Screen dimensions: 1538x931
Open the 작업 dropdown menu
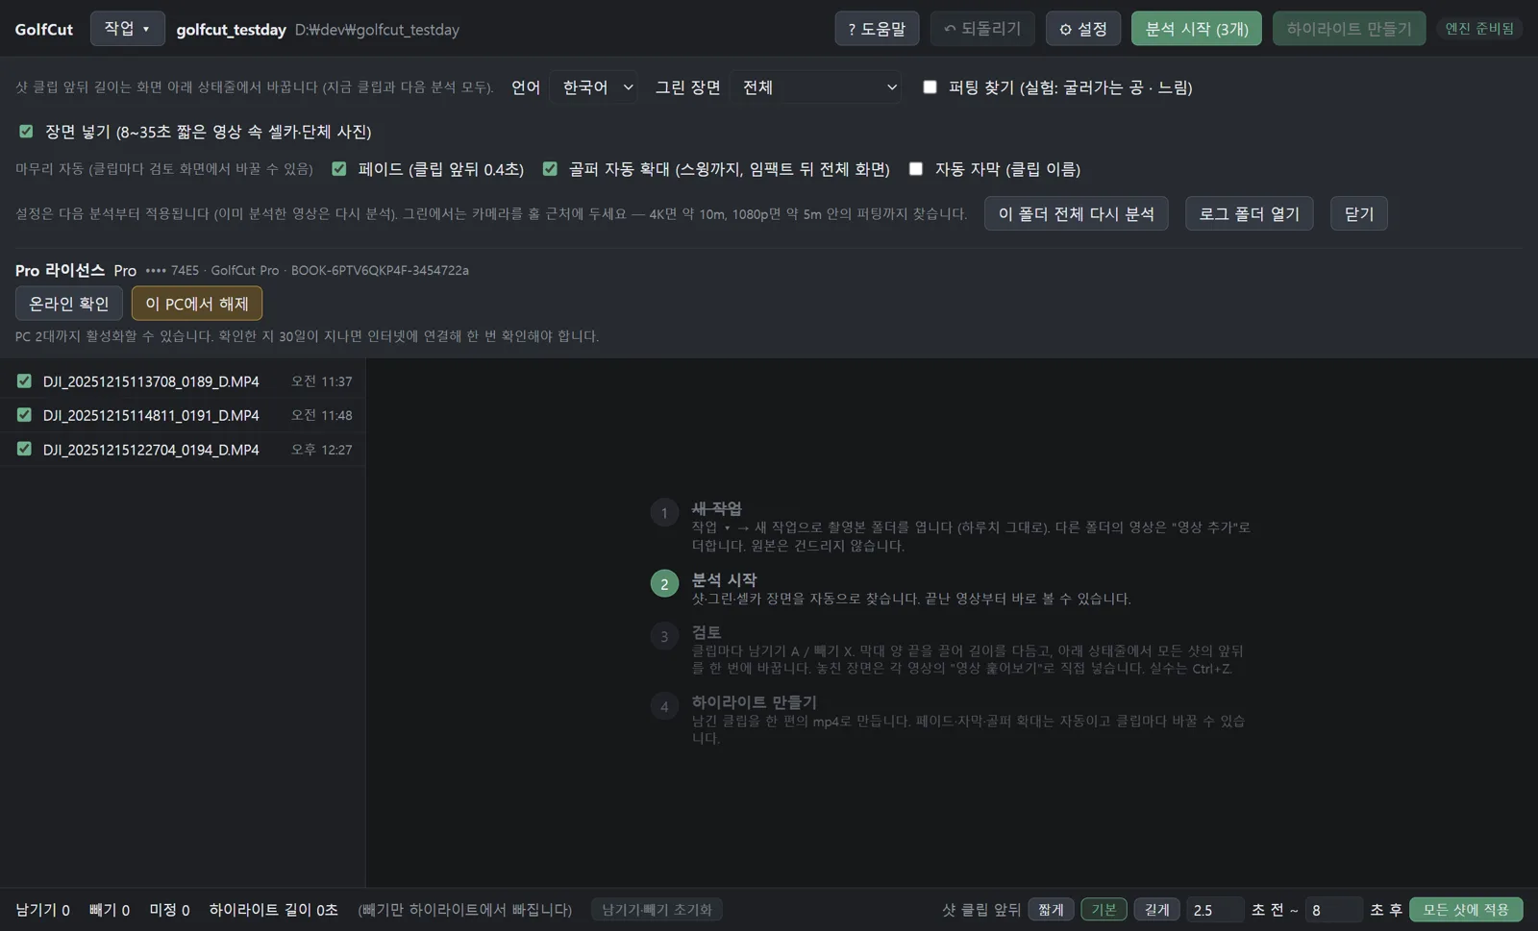(x=127, y=29)
